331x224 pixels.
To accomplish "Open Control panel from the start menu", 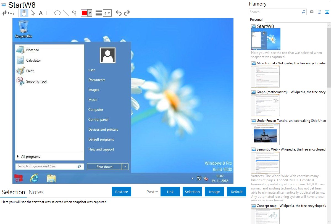I will [x=98, y=120].
